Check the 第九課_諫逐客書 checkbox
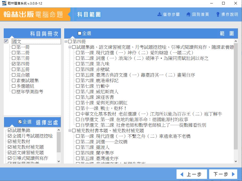 point(78,97)
